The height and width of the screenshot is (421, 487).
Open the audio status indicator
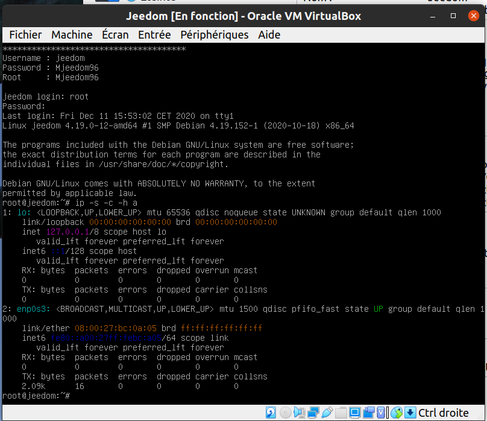click(300, 413)
